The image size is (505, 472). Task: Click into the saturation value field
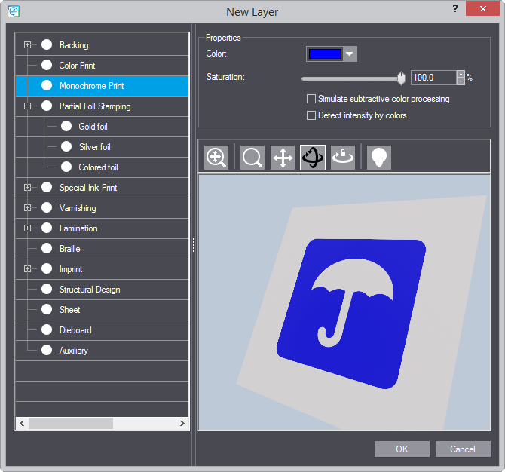click(433, 78)
